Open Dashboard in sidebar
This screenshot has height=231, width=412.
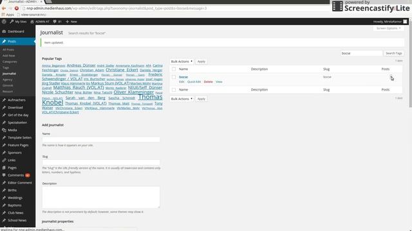15,31
